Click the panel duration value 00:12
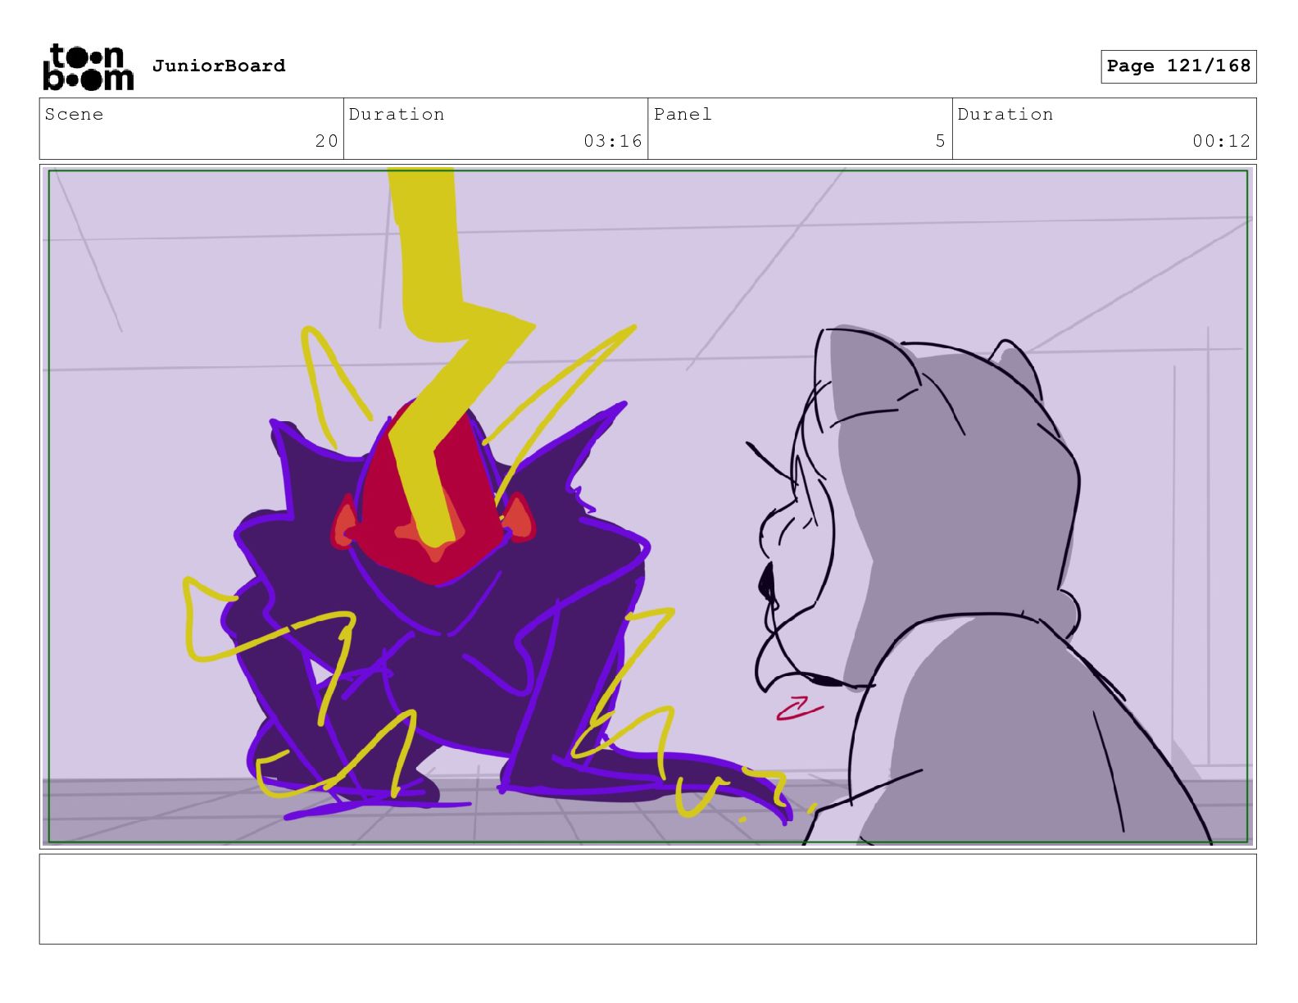The image size is (1298, 1003). [x=1222, y=141]
